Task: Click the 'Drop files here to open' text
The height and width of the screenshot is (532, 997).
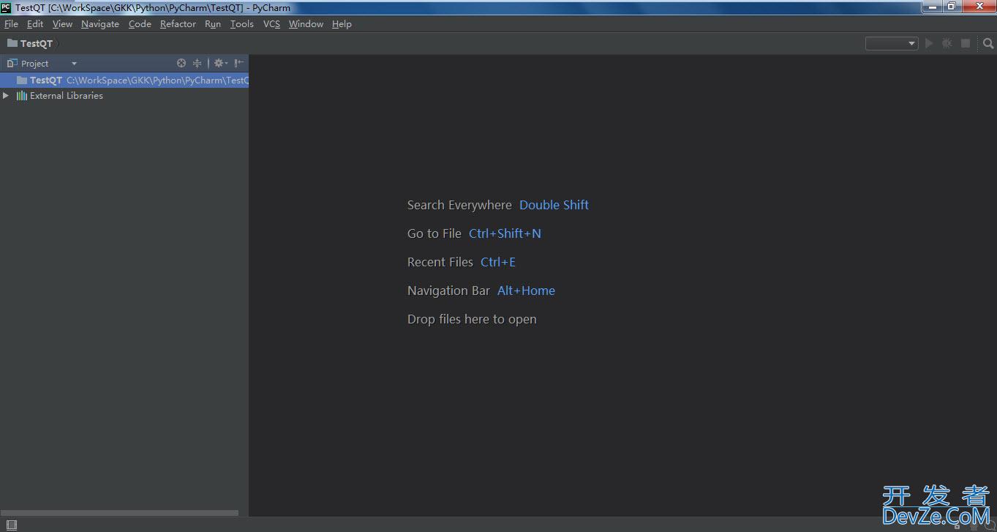Action: point(472,319)
